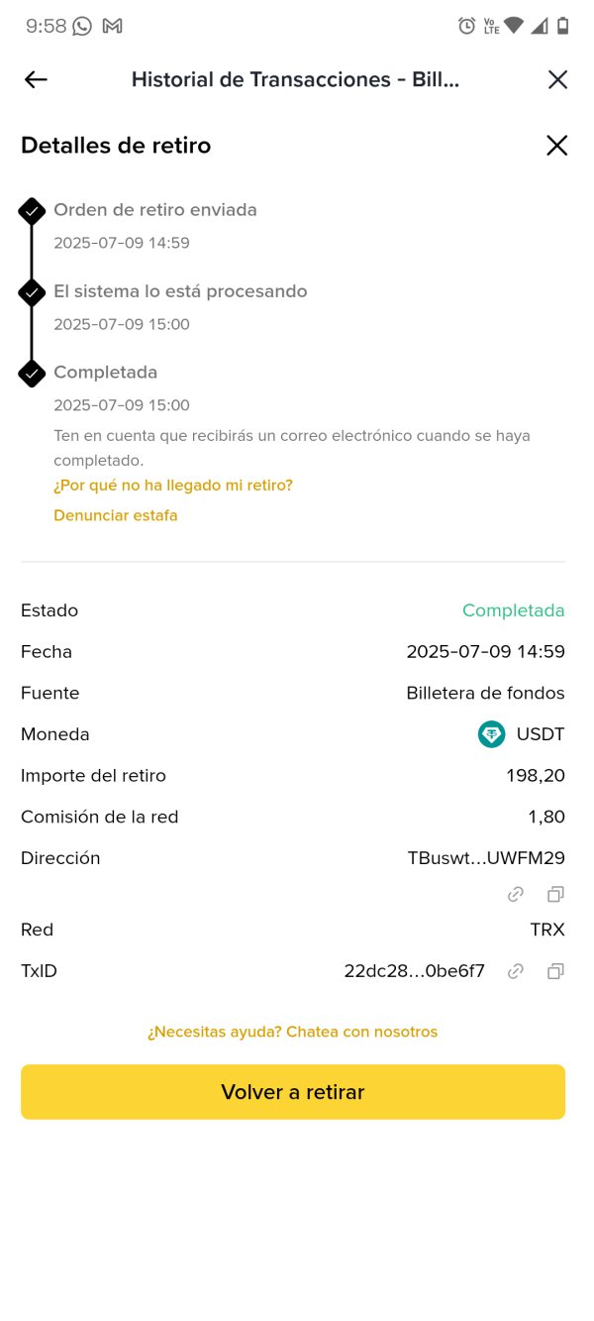This screenshot has width=594, height=1321.
Task: Tap the back arrow in the header
Action: click(x=36, y=80)
